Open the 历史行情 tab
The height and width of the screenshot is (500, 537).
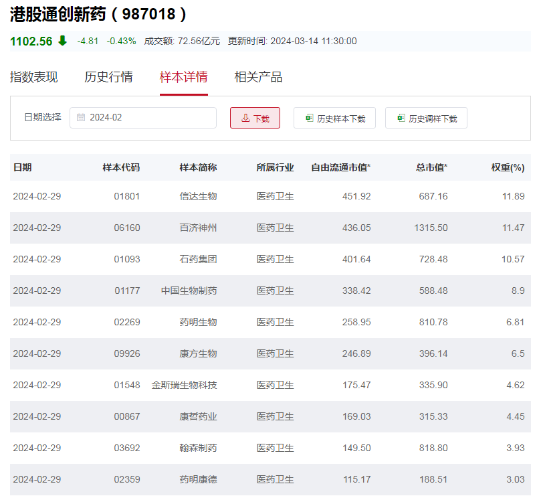[108, 77]
